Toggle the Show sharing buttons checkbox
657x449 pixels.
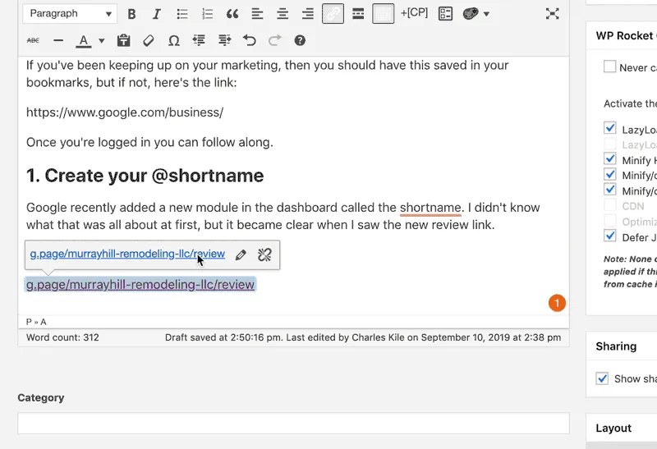(x=602, y=378)
